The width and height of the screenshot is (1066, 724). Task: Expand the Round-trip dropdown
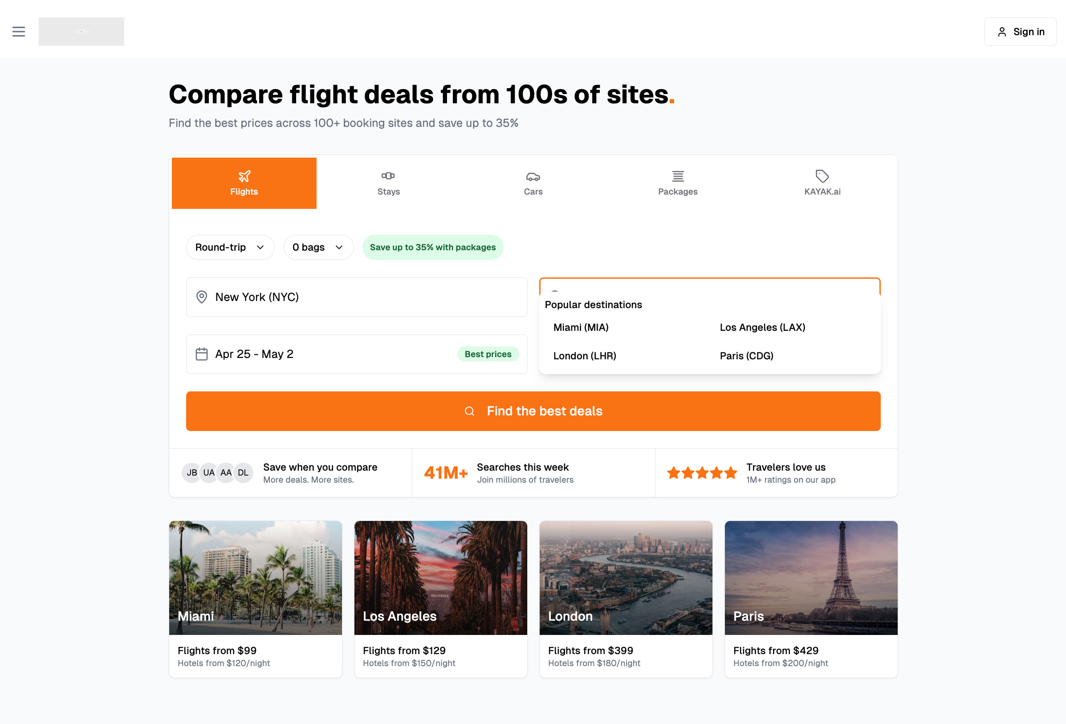coord(230,247)
